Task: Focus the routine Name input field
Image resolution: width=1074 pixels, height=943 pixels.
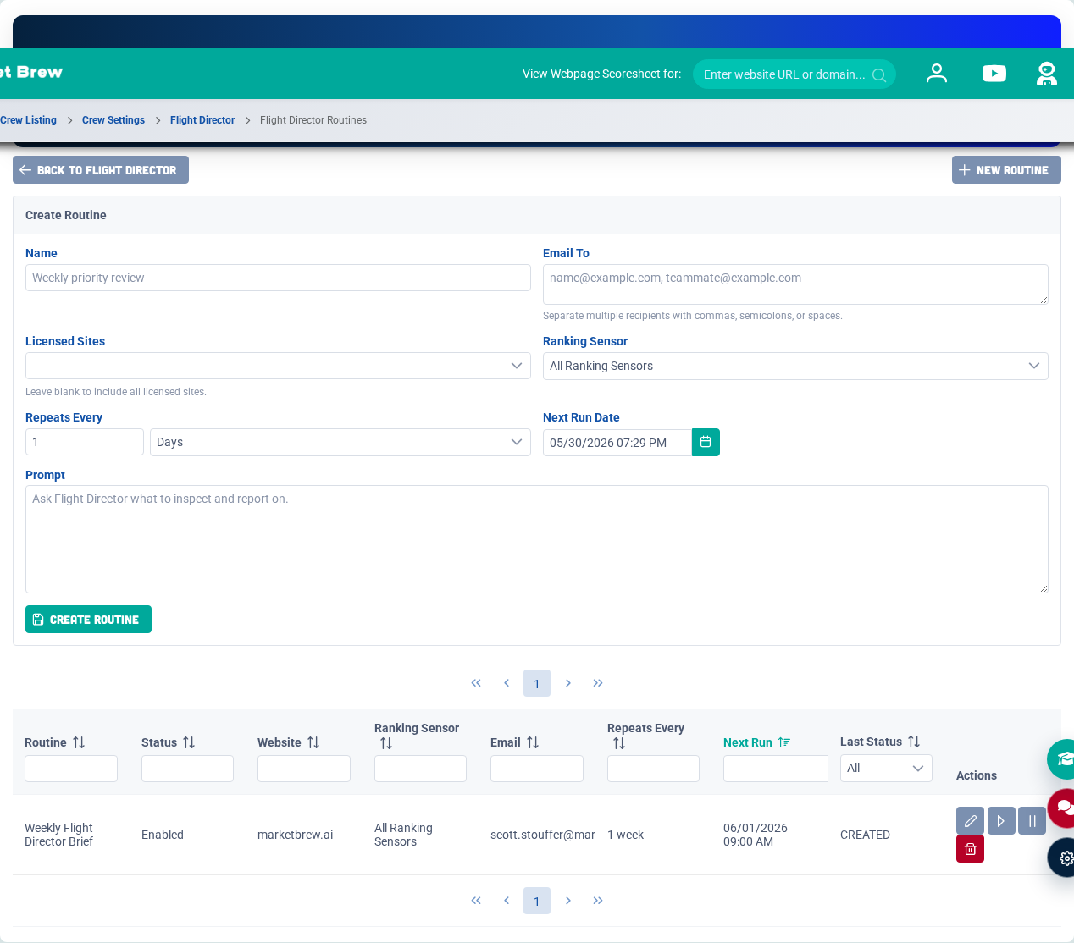Action: click(x=278, y=278)
